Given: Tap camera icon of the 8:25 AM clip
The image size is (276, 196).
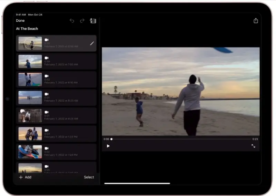Looking at the screenshot, I should pos(47,112).
